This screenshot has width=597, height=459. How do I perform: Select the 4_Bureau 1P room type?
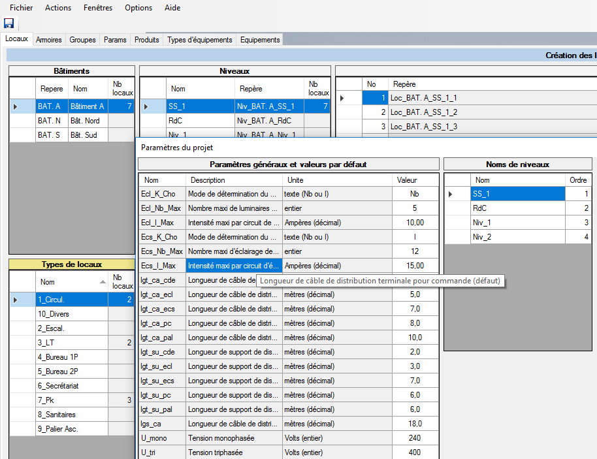tap(72, 357)
